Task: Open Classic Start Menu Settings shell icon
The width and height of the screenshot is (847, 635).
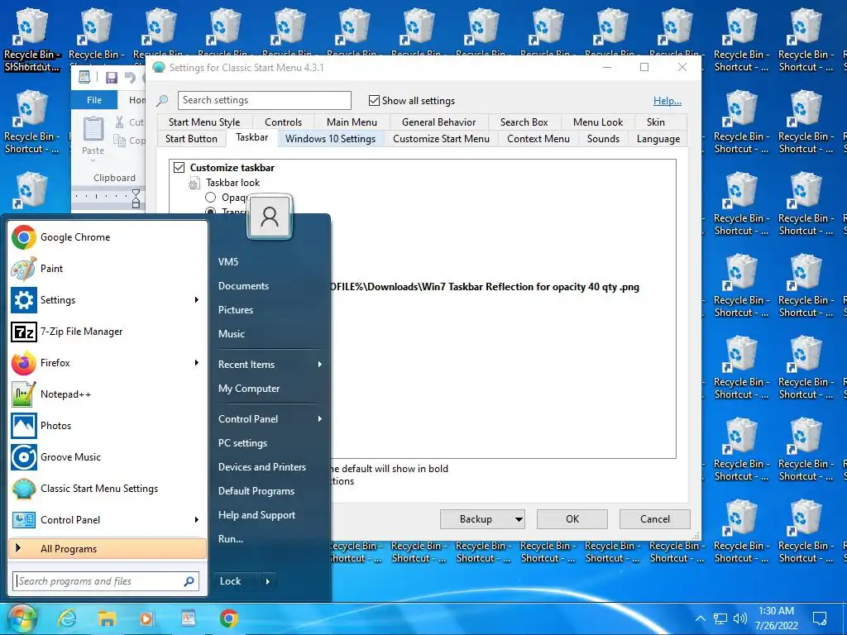Action: [x=24, y=488]
